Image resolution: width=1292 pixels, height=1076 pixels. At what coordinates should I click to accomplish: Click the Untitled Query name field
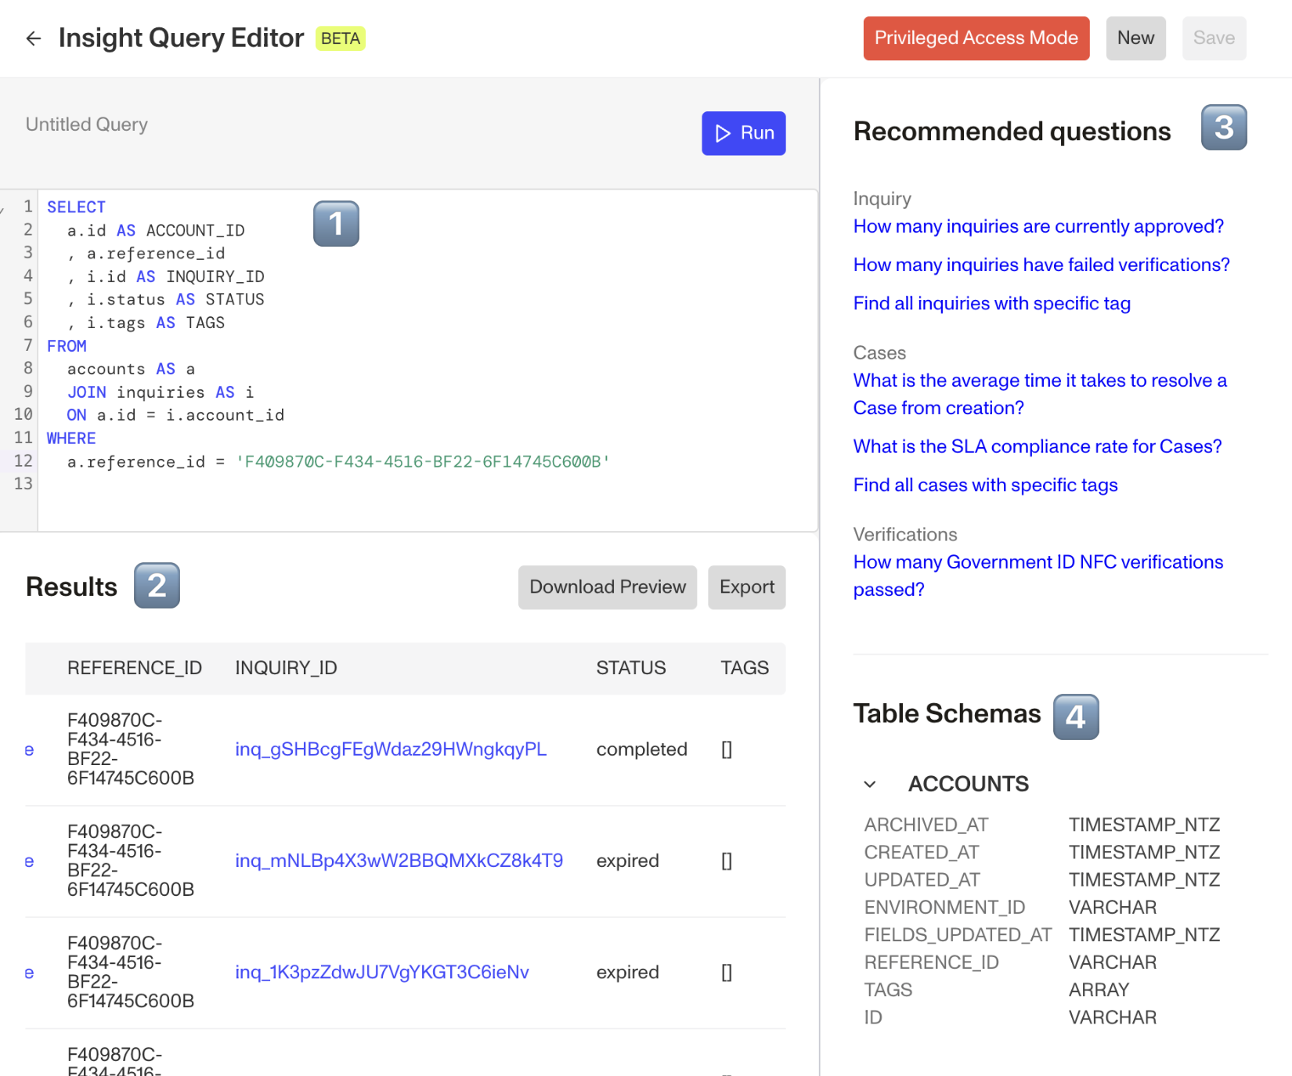pos(87,125)
